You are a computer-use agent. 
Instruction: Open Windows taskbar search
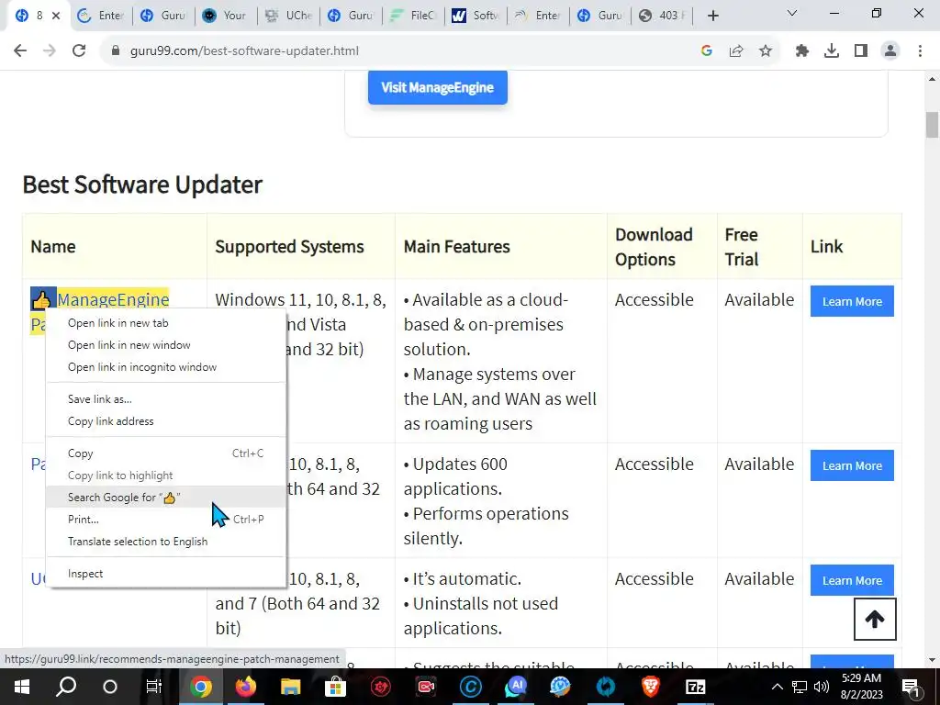[66, 687]
